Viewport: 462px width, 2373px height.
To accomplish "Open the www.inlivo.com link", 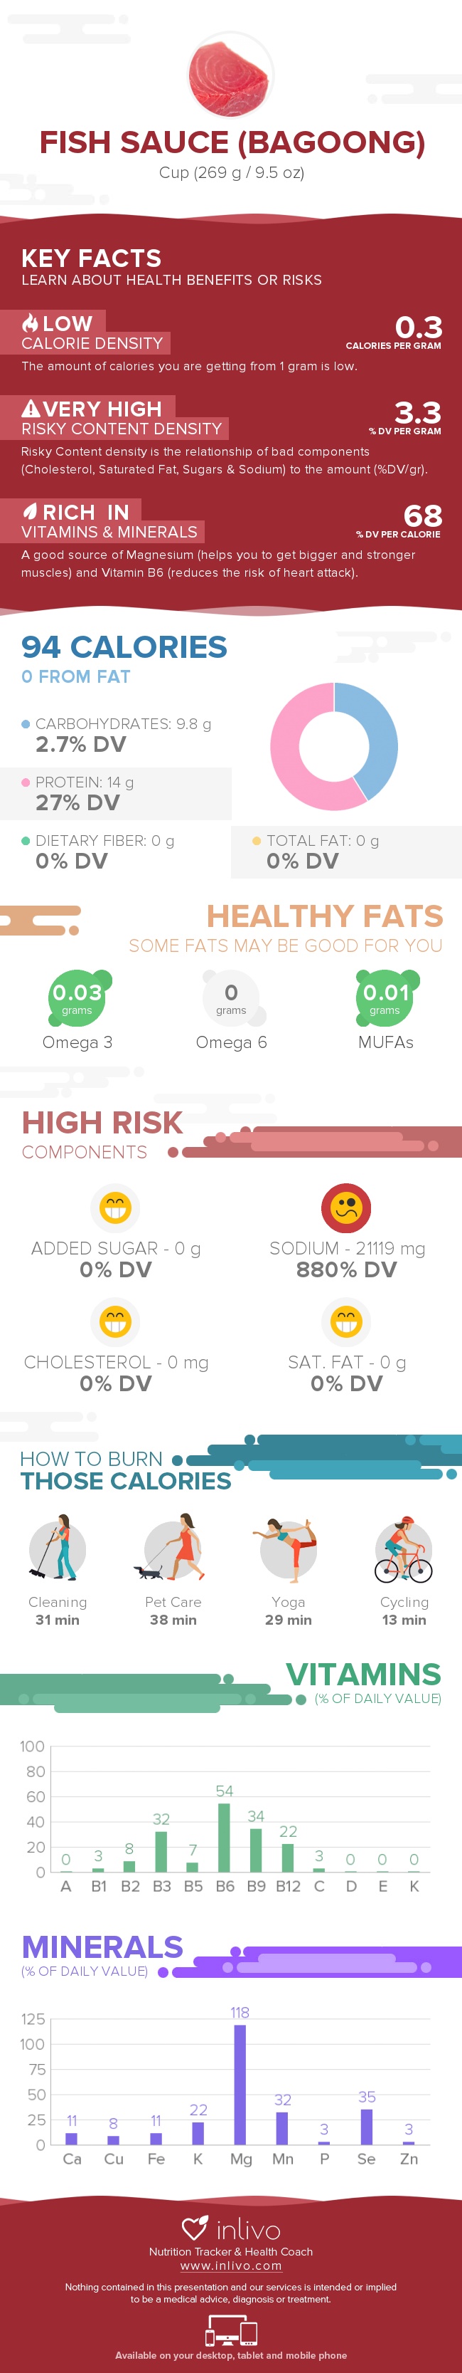I will click(x=231, y=2265).
